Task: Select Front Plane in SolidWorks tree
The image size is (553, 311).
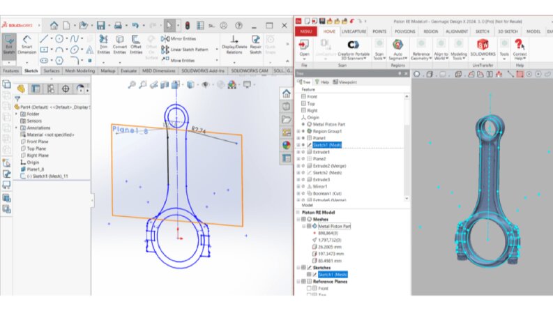Action: coord(34,142)
